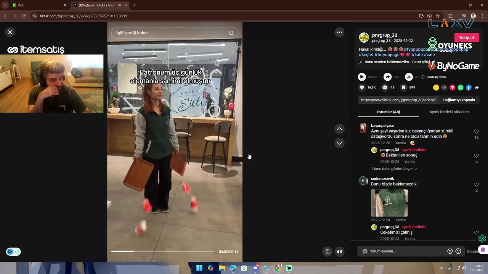Open new browser tab with plus
This screenshot has width=488, height=274.
(x=135, y=5)
